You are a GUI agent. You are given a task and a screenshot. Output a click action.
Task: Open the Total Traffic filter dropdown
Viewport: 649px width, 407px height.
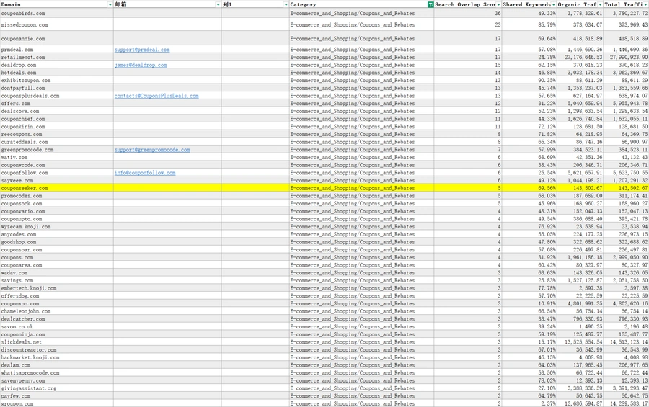(x=645, y=4)
